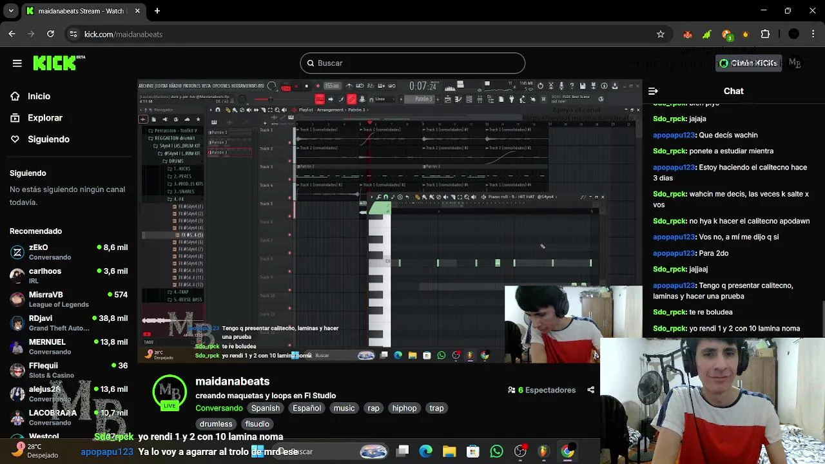The height and width of the screenshot is (464, 825).
Task: Collapse the chat panel with the arrow icon
Action: [x=653, y=91]
